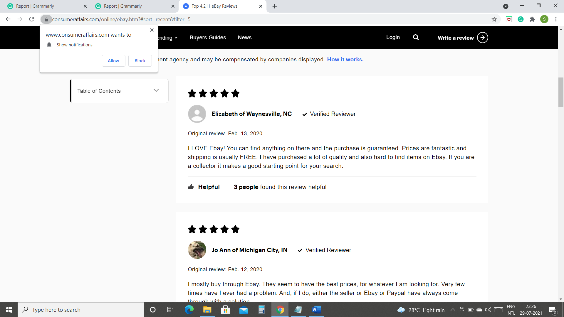Open the OneDrive cloud tray icon

pos(479,310)
